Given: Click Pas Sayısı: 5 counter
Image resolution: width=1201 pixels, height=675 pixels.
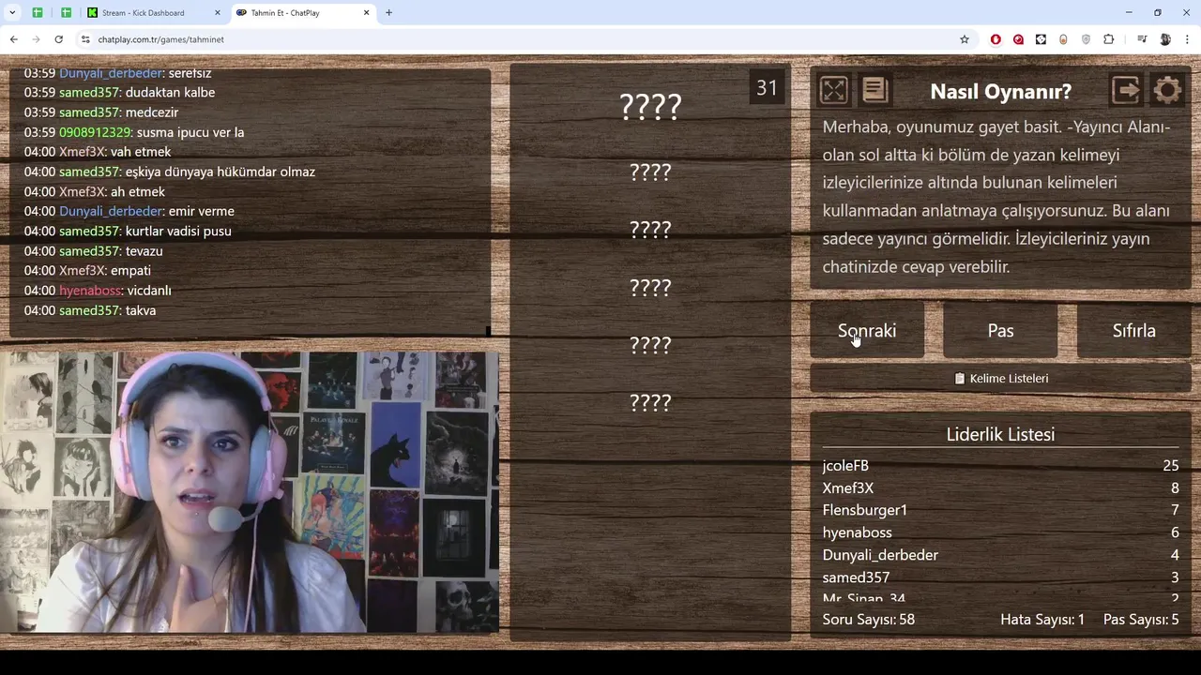Looking at the screenshot, I should coord(1141,620).
